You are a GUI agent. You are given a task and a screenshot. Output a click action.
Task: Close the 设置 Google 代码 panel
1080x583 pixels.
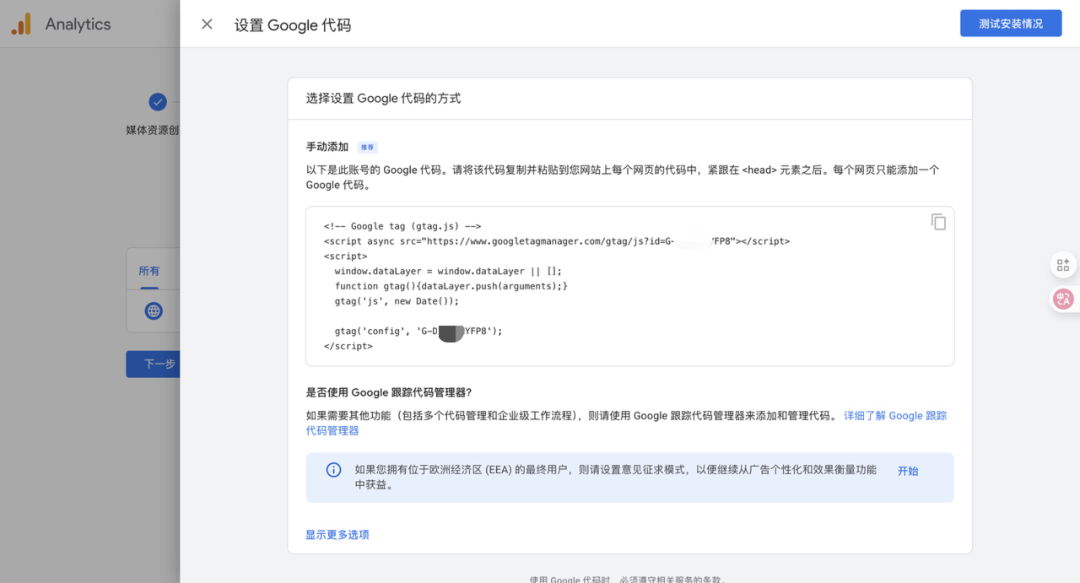coord(207,24)
